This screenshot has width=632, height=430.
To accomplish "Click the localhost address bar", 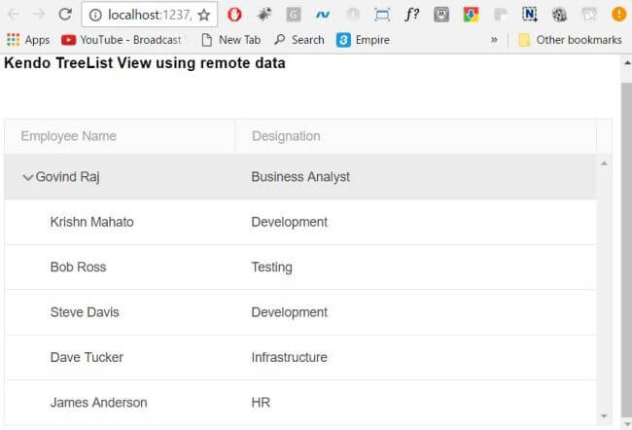I will click(x=146, y=15).
